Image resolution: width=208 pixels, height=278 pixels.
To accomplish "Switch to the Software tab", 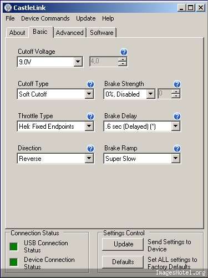I will click(x=102, y=33).
